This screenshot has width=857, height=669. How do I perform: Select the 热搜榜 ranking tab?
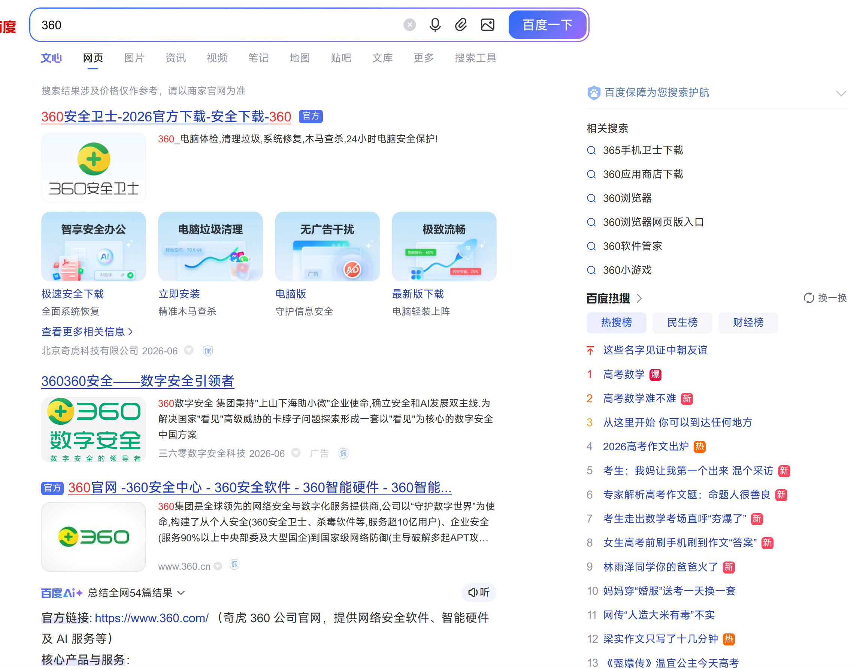[616, 323]
